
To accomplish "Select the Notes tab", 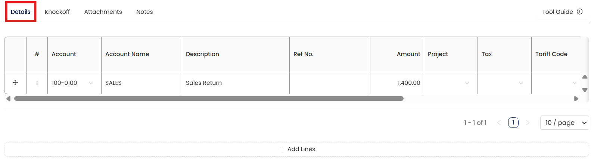I will pos(144,12).
